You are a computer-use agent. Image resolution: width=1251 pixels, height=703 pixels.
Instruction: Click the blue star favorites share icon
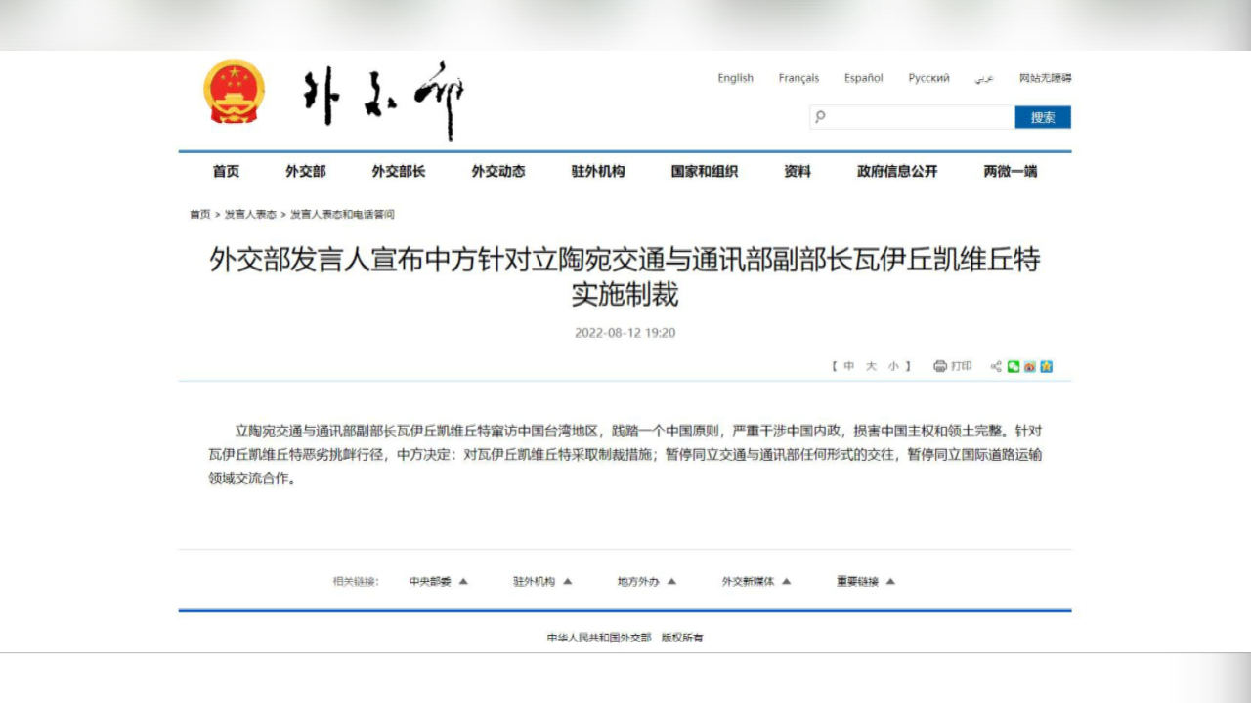click(1046, 366)
